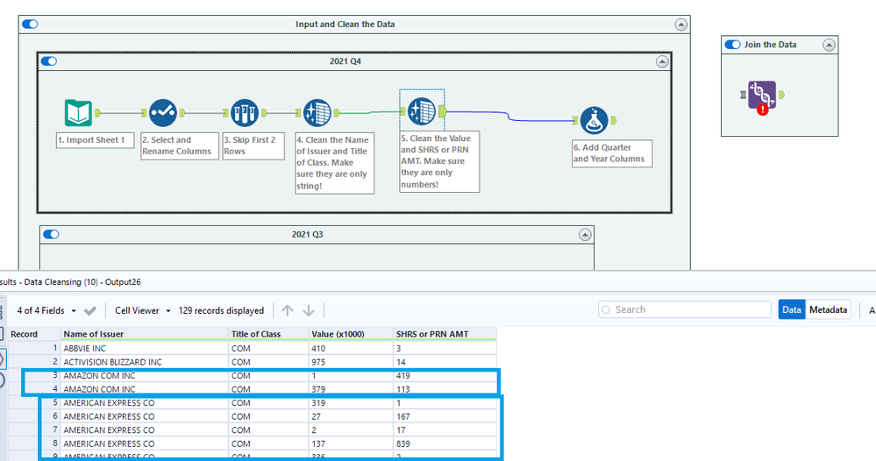The height and width of the screenshot is (461, 876).
Task: Click the checkmark icon next to fields selector
Action: tap(90, 311)
